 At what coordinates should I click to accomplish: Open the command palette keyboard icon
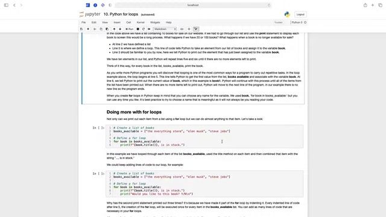[x=182, y=29]
